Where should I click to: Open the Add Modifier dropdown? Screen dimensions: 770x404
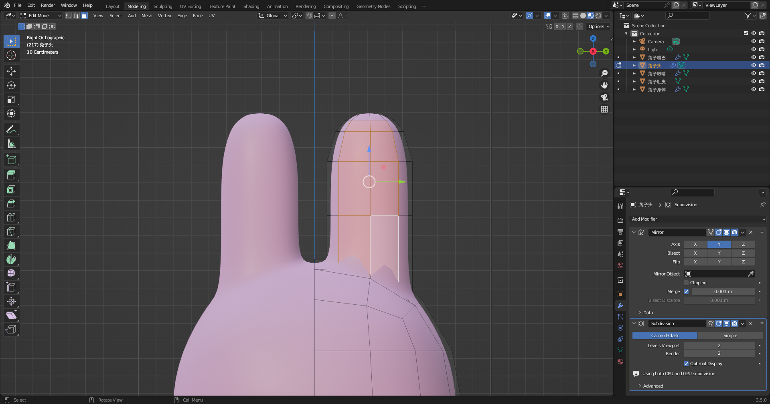(x=698, y=219)
